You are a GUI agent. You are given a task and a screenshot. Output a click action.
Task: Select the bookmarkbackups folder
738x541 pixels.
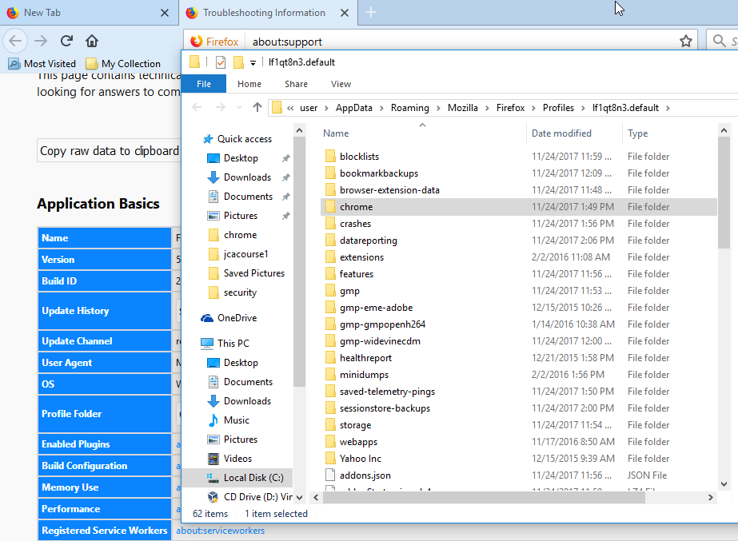[379, 173]
